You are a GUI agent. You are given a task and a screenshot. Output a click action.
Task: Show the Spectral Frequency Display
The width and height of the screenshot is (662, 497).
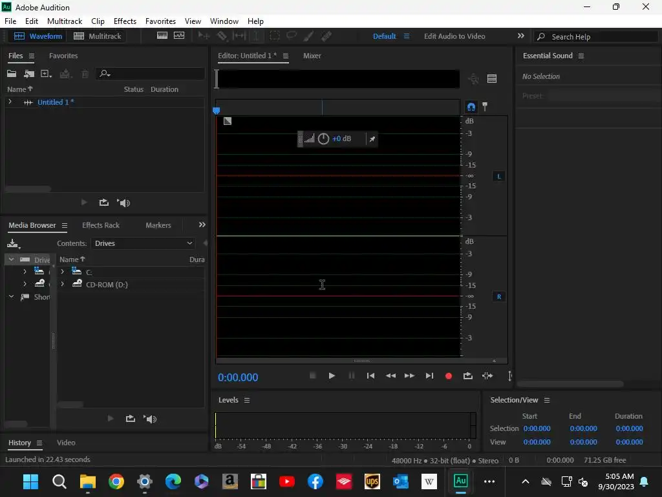(162, 36)
